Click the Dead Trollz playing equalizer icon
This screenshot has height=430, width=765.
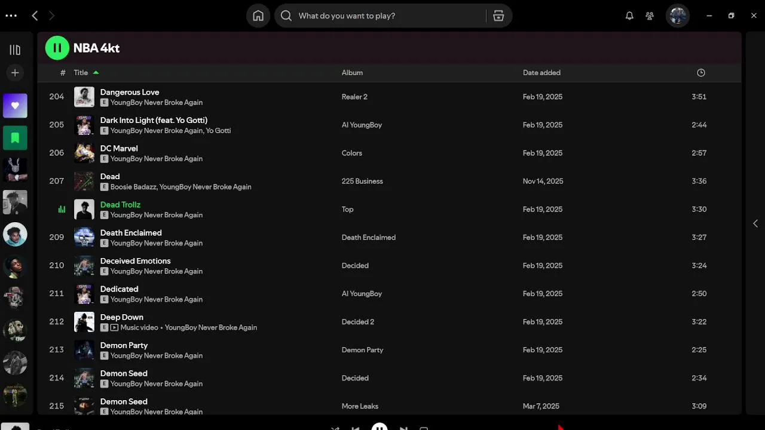coord(62,209)
